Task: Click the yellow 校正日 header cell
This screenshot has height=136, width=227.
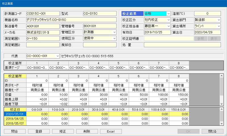Action: (15, 110)
